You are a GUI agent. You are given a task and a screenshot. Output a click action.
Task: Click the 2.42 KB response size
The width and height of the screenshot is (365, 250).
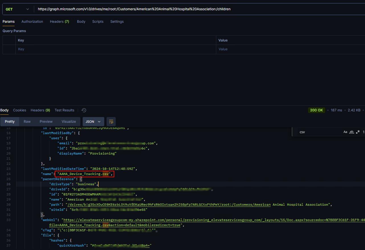[x=354, y=110]
